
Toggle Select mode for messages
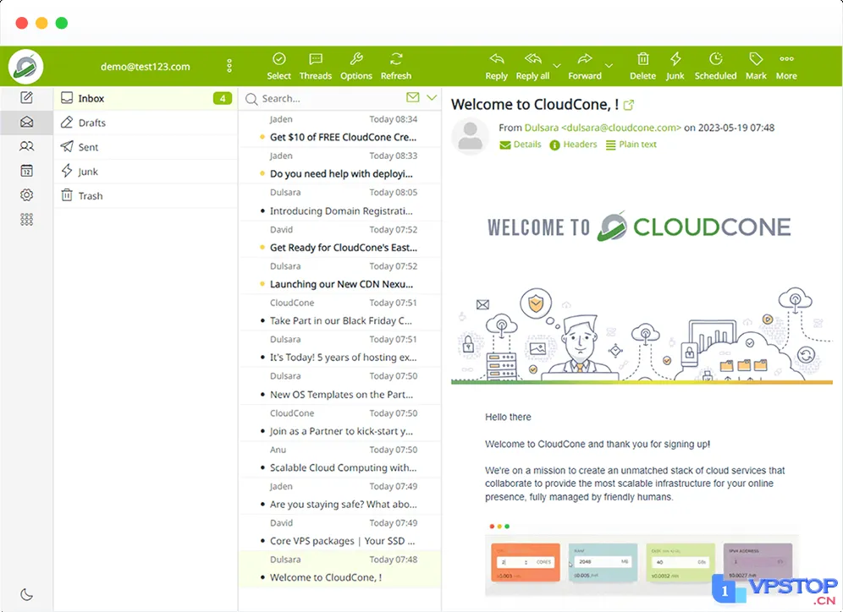278,67
